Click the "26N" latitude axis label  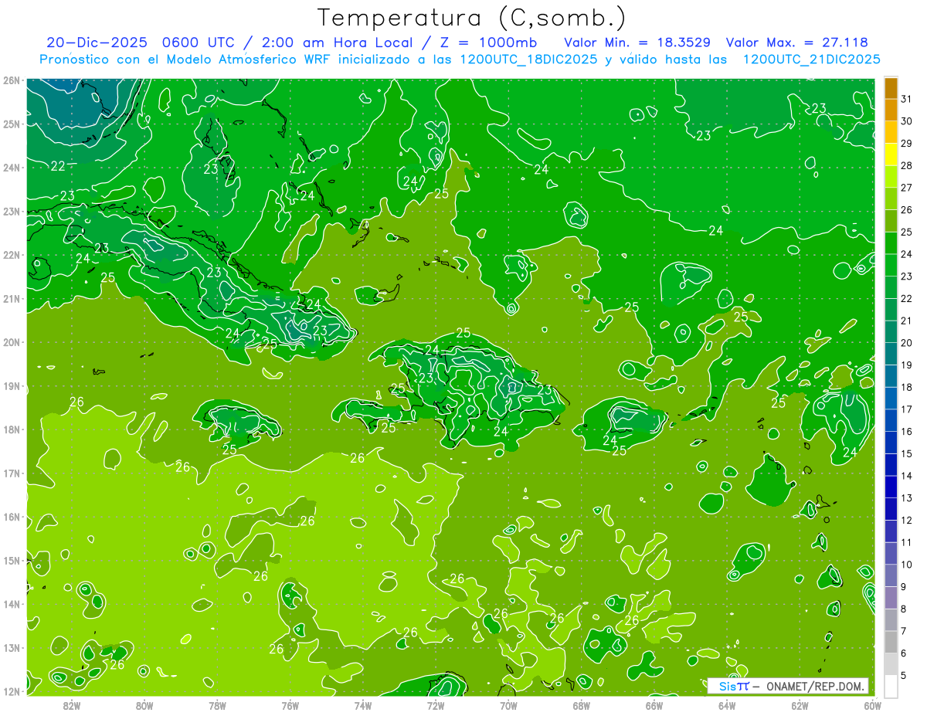(x=11, y=80)
